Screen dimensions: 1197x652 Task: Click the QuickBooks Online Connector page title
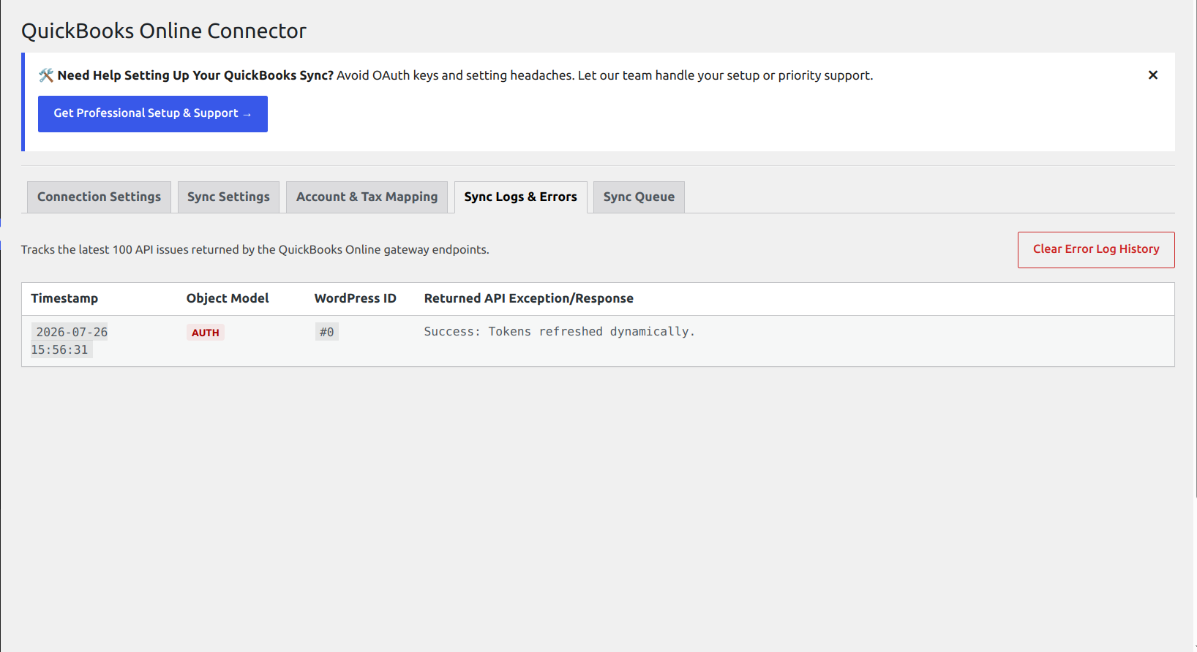pos(164,31)
